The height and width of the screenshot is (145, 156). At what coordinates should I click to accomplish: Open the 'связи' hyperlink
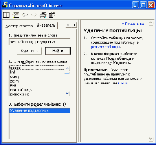123,83
